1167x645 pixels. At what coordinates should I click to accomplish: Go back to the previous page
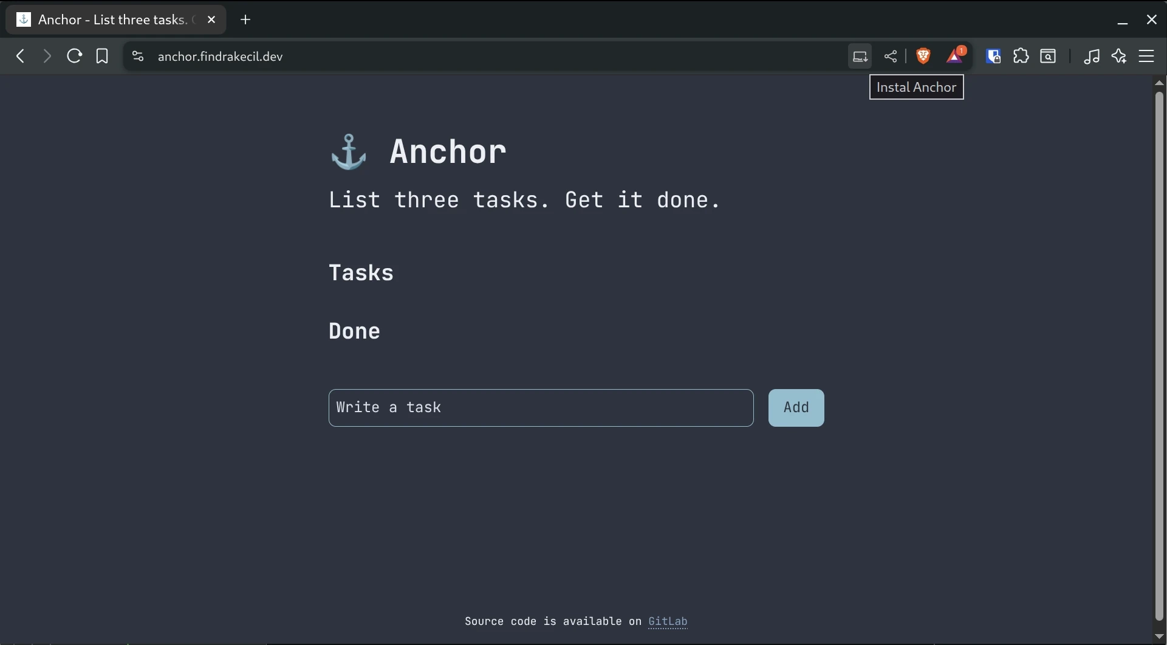point(20,56)
